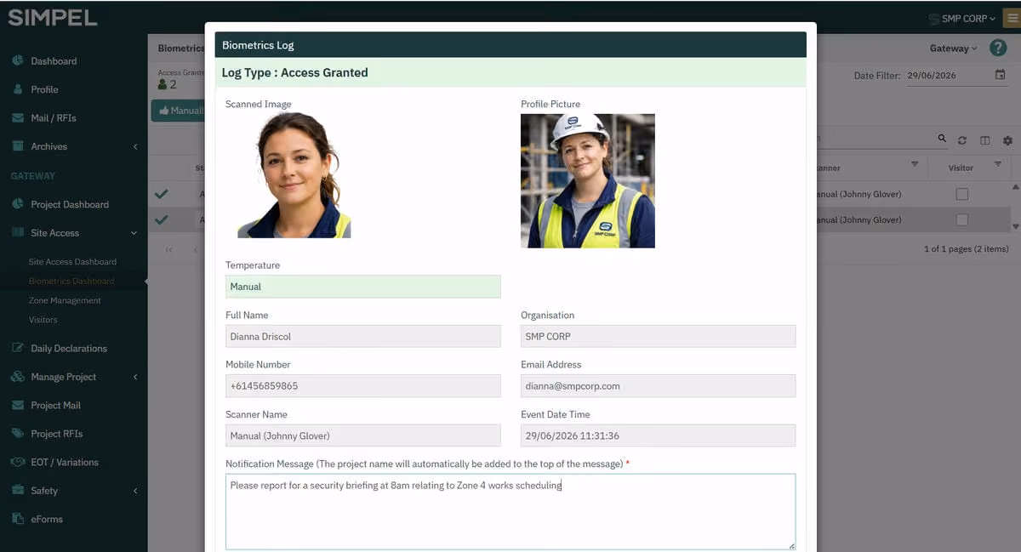Open eForms menu item
The width and height of the screenshot is (1021, 552).
[47, 519]
